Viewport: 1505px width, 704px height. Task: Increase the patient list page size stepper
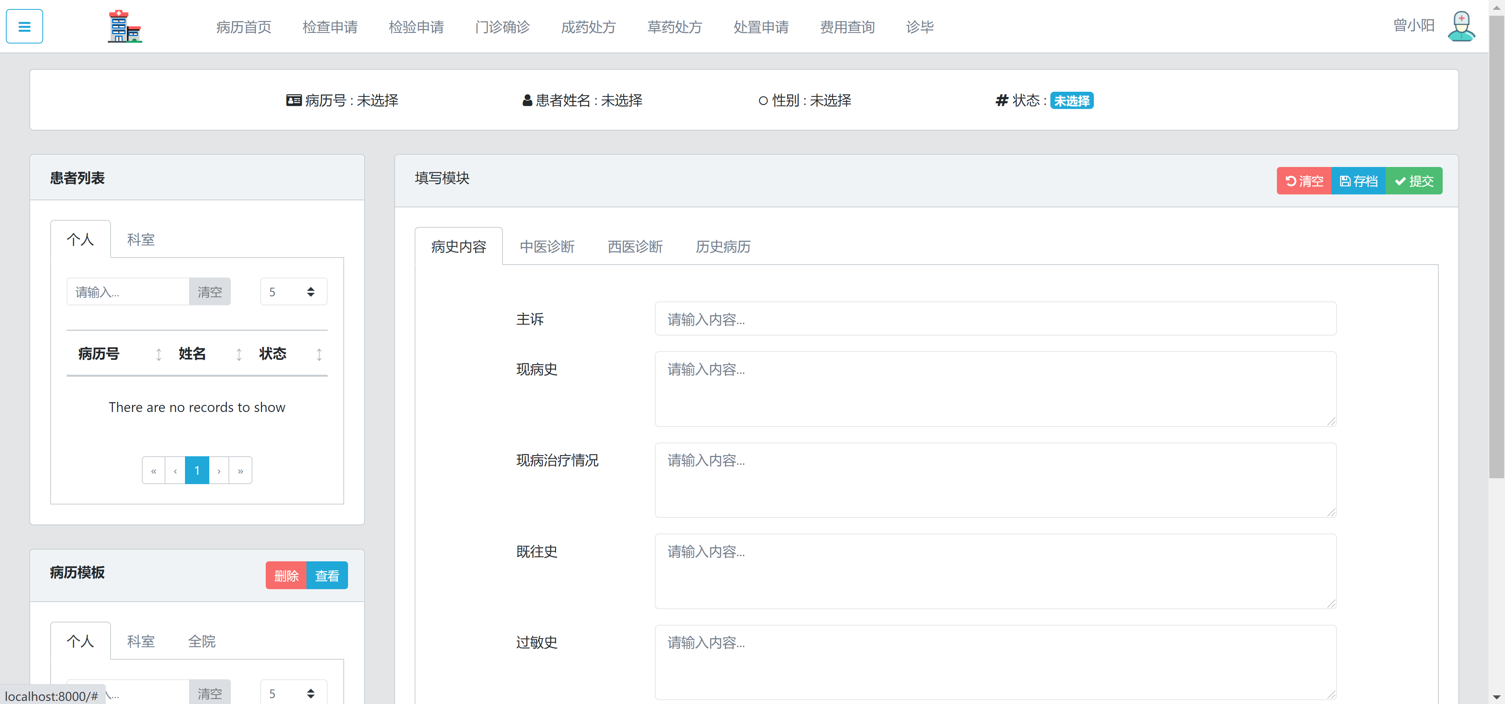point(310,287)
